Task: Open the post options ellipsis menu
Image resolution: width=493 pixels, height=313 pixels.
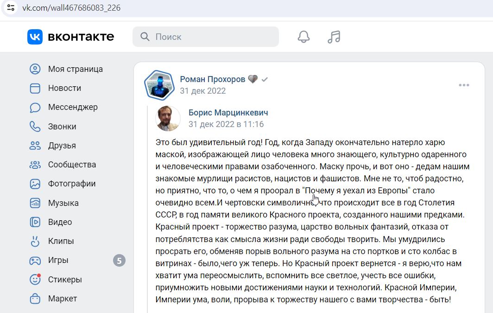Action: tap(463, 85)
